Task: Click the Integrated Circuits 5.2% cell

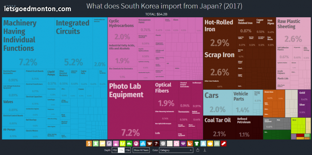Action: pos(73,43)
